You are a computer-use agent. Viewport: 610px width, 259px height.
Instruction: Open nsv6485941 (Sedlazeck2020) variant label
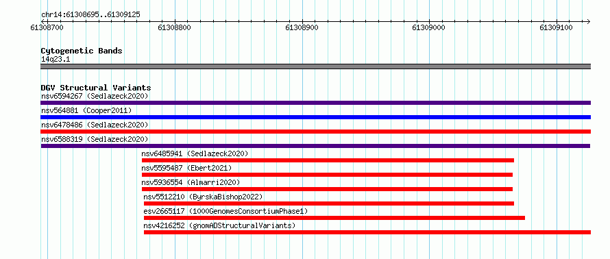pos(195,153)
